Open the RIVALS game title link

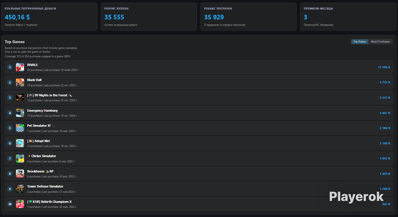pyautogui.click(x=32, y=65)
